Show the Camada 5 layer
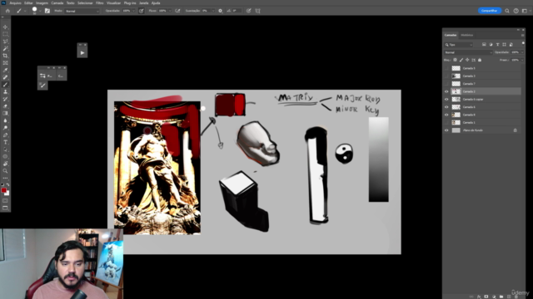 (446, 68)
